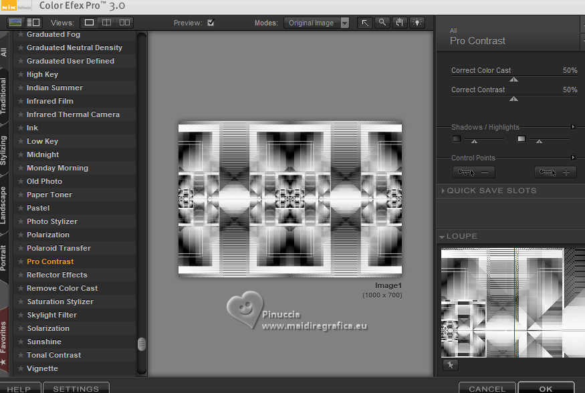Favorite the Sunshine filter star
The image size is (585, 393).
(x=21, y=342)
